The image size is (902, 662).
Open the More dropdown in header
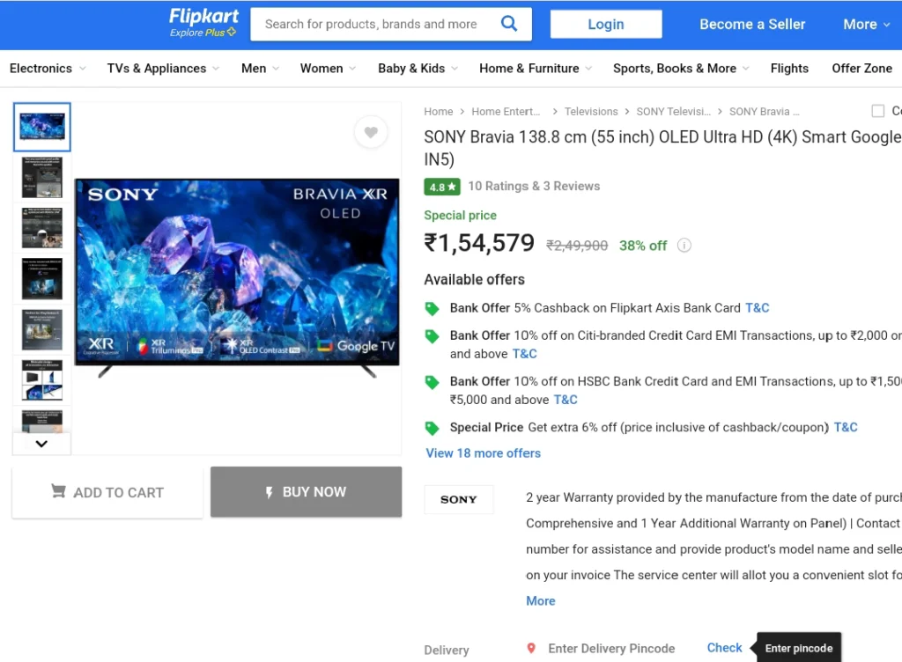pyautogui.click(x=867, y=24)
